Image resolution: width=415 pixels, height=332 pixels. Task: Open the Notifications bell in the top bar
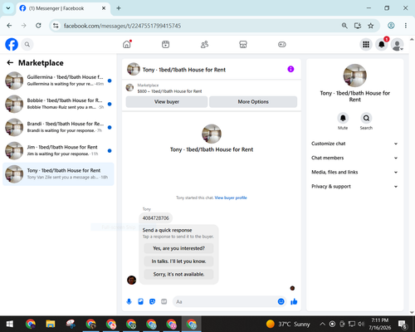tap(382, 44)
